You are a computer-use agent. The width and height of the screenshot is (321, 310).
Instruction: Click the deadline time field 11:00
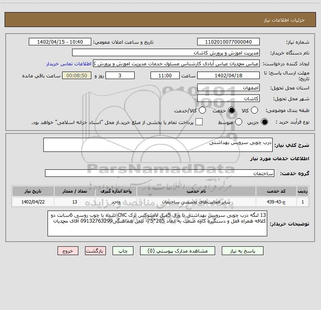[165, 75]
